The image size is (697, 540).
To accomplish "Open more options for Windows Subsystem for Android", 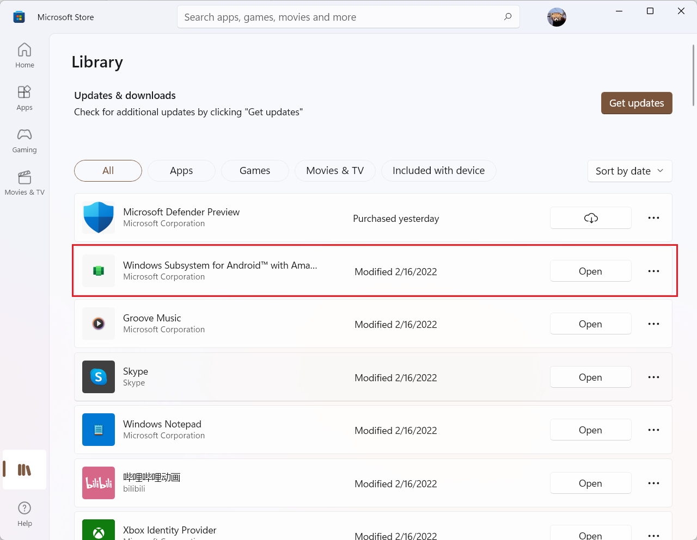I will click(x=653, y=271).
